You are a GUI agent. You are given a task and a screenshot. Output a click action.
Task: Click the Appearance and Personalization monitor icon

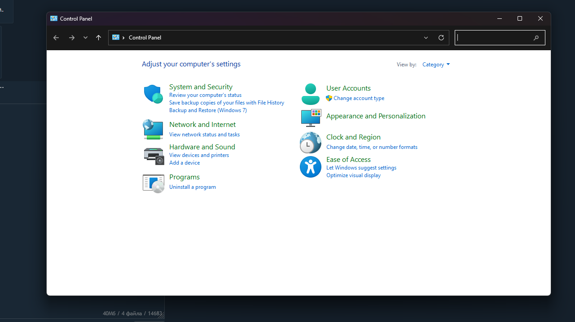pos(311,117)
